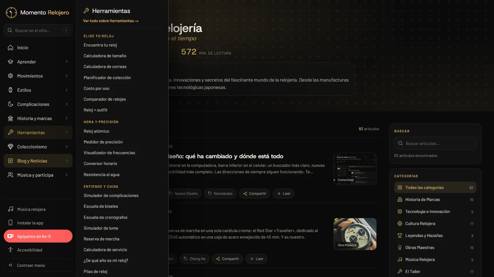
Task: Click the Movimientos gear icon
Action: 10,76
